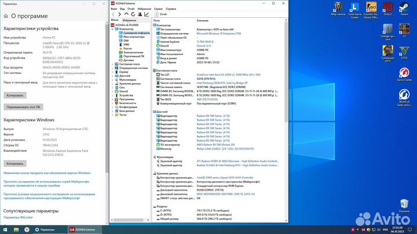The image size is (417, 234).
Task: Click the ENG language indicator in tray
Action: point(385,230)
